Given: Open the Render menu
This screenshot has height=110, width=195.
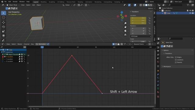Looking at the screenshot, I should (x=15, y=2).
